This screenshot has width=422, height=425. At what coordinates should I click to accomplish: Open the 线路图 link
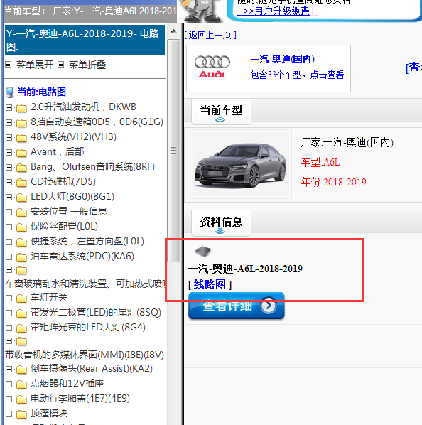click(210, 284)
